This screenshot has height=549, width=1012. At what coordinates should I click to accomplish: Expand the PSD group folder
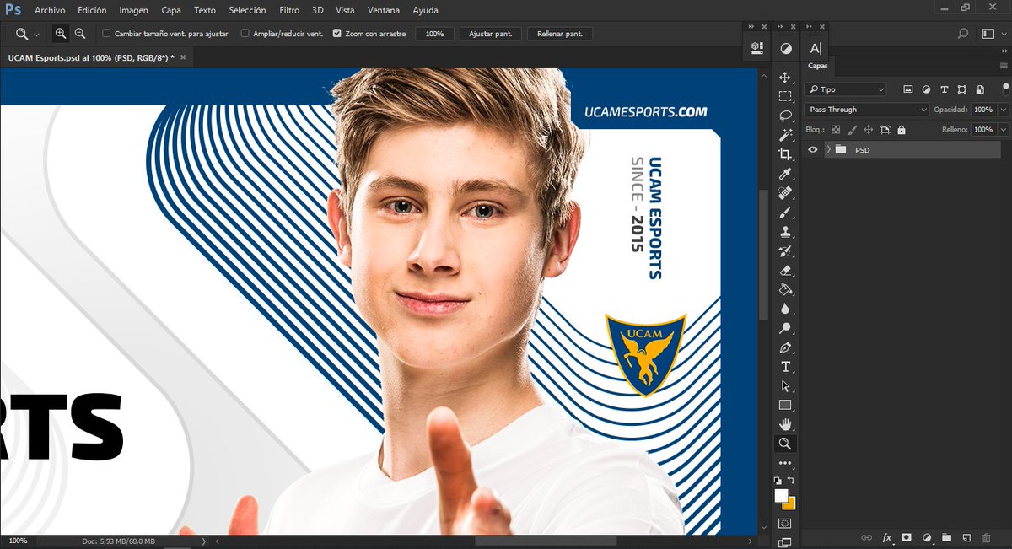829,149
